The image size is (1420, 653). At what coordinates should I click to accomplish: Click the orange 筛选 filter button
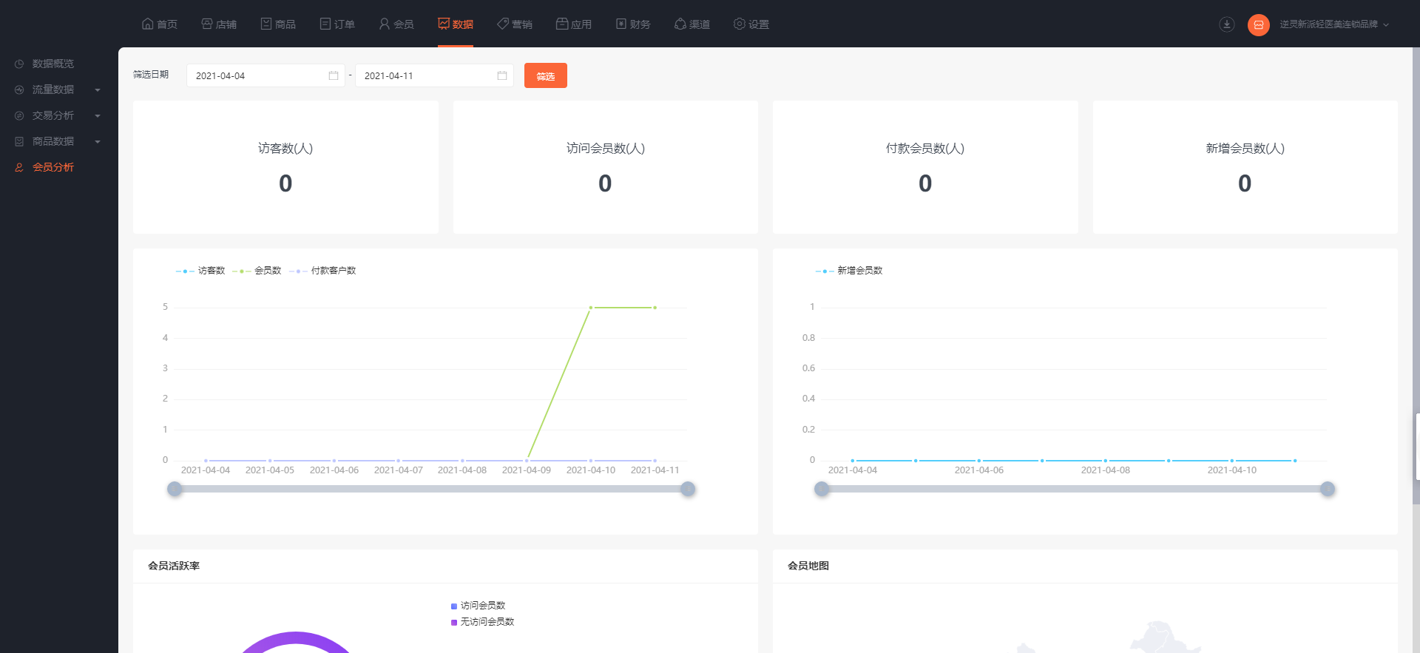[546, 75]
